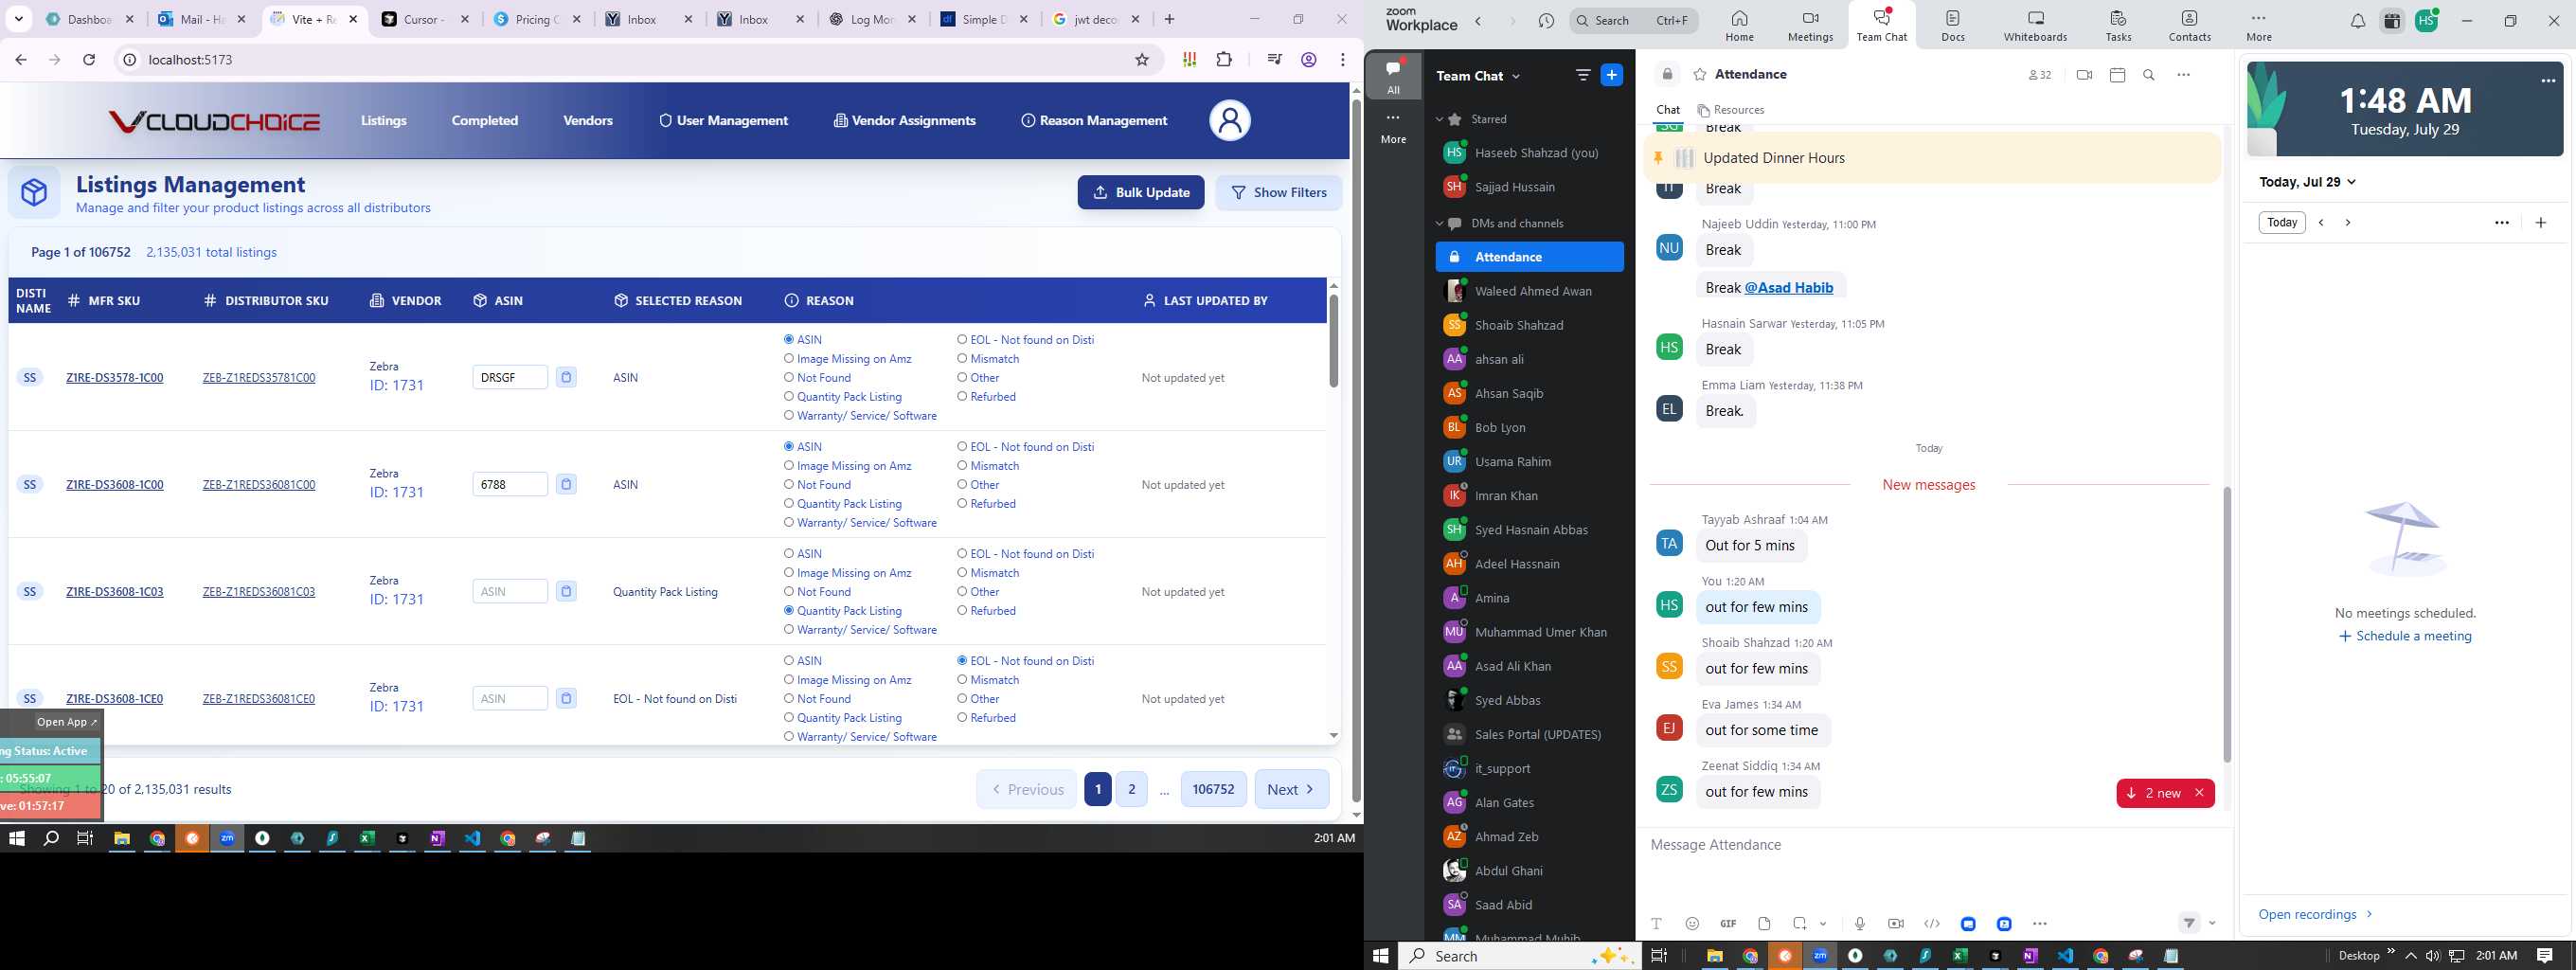This screenshot has height=970, width=2576.
Task: Open the Completed nav item
Action: point(485,121)
